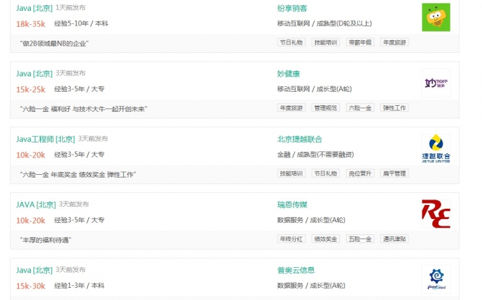The width and height of the screenshot is (482, 300).
Task: Click the 年度旅游 tag under 妙健康
Action: pyautogui.click(x=291, y=108)
